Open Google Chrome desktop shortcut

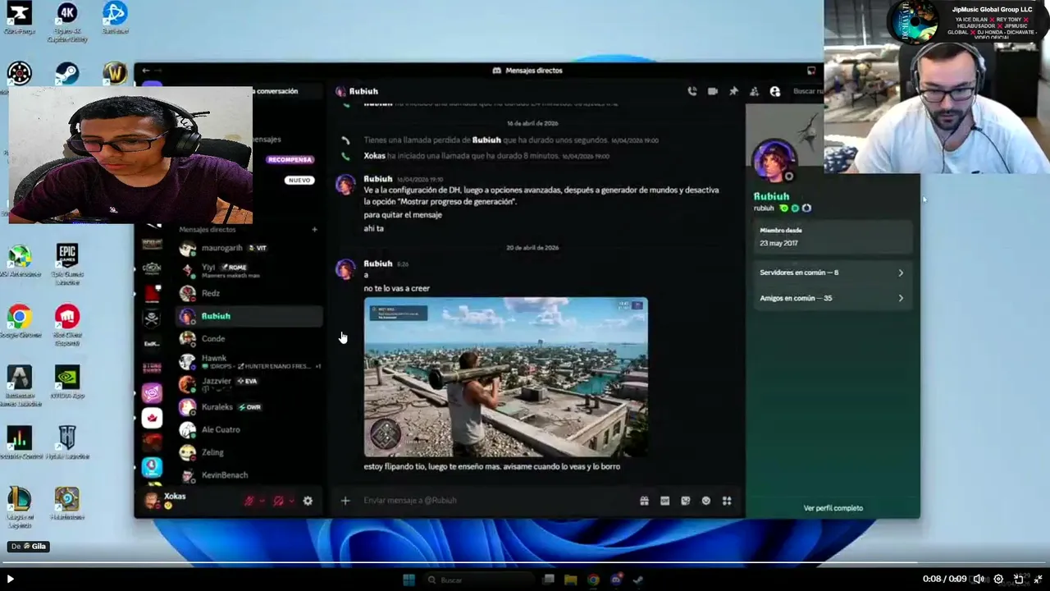[x=20, y=323]
